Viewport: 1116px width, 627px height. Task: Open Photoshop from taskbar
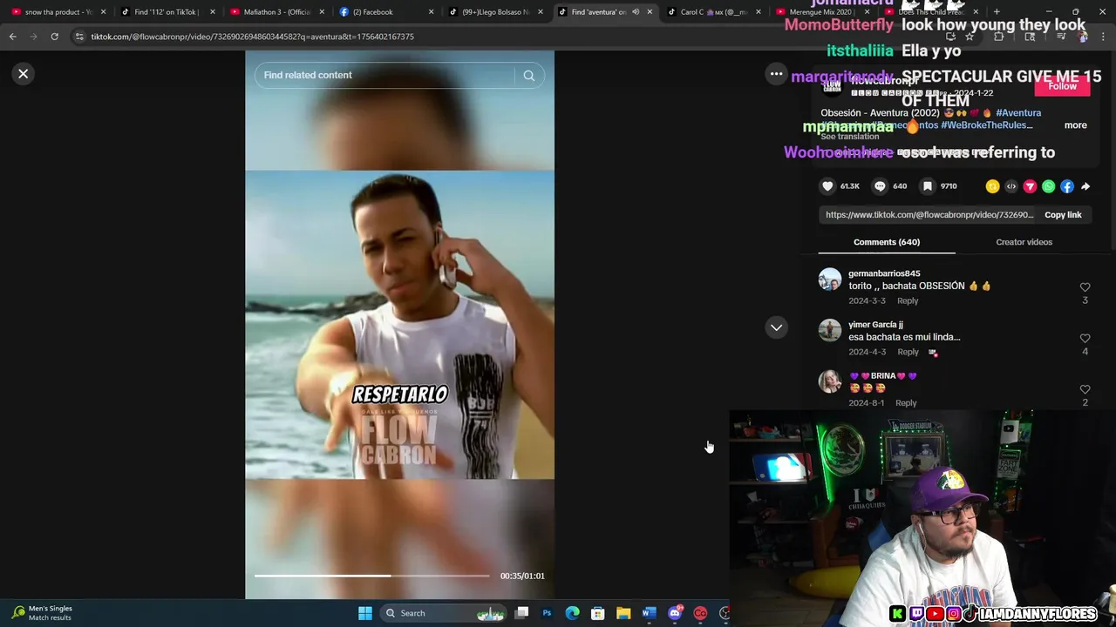click(547, 613)
